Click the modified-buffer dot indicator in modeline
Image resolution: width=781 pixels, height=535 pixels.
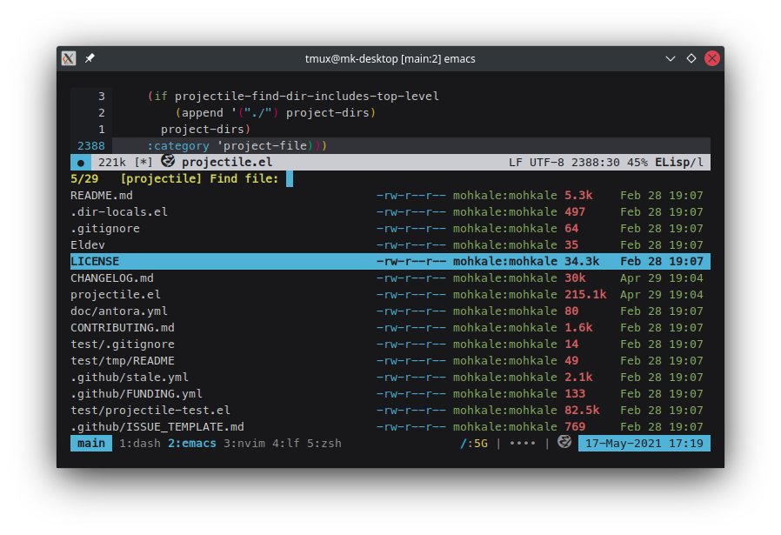[x=81, y=163]
